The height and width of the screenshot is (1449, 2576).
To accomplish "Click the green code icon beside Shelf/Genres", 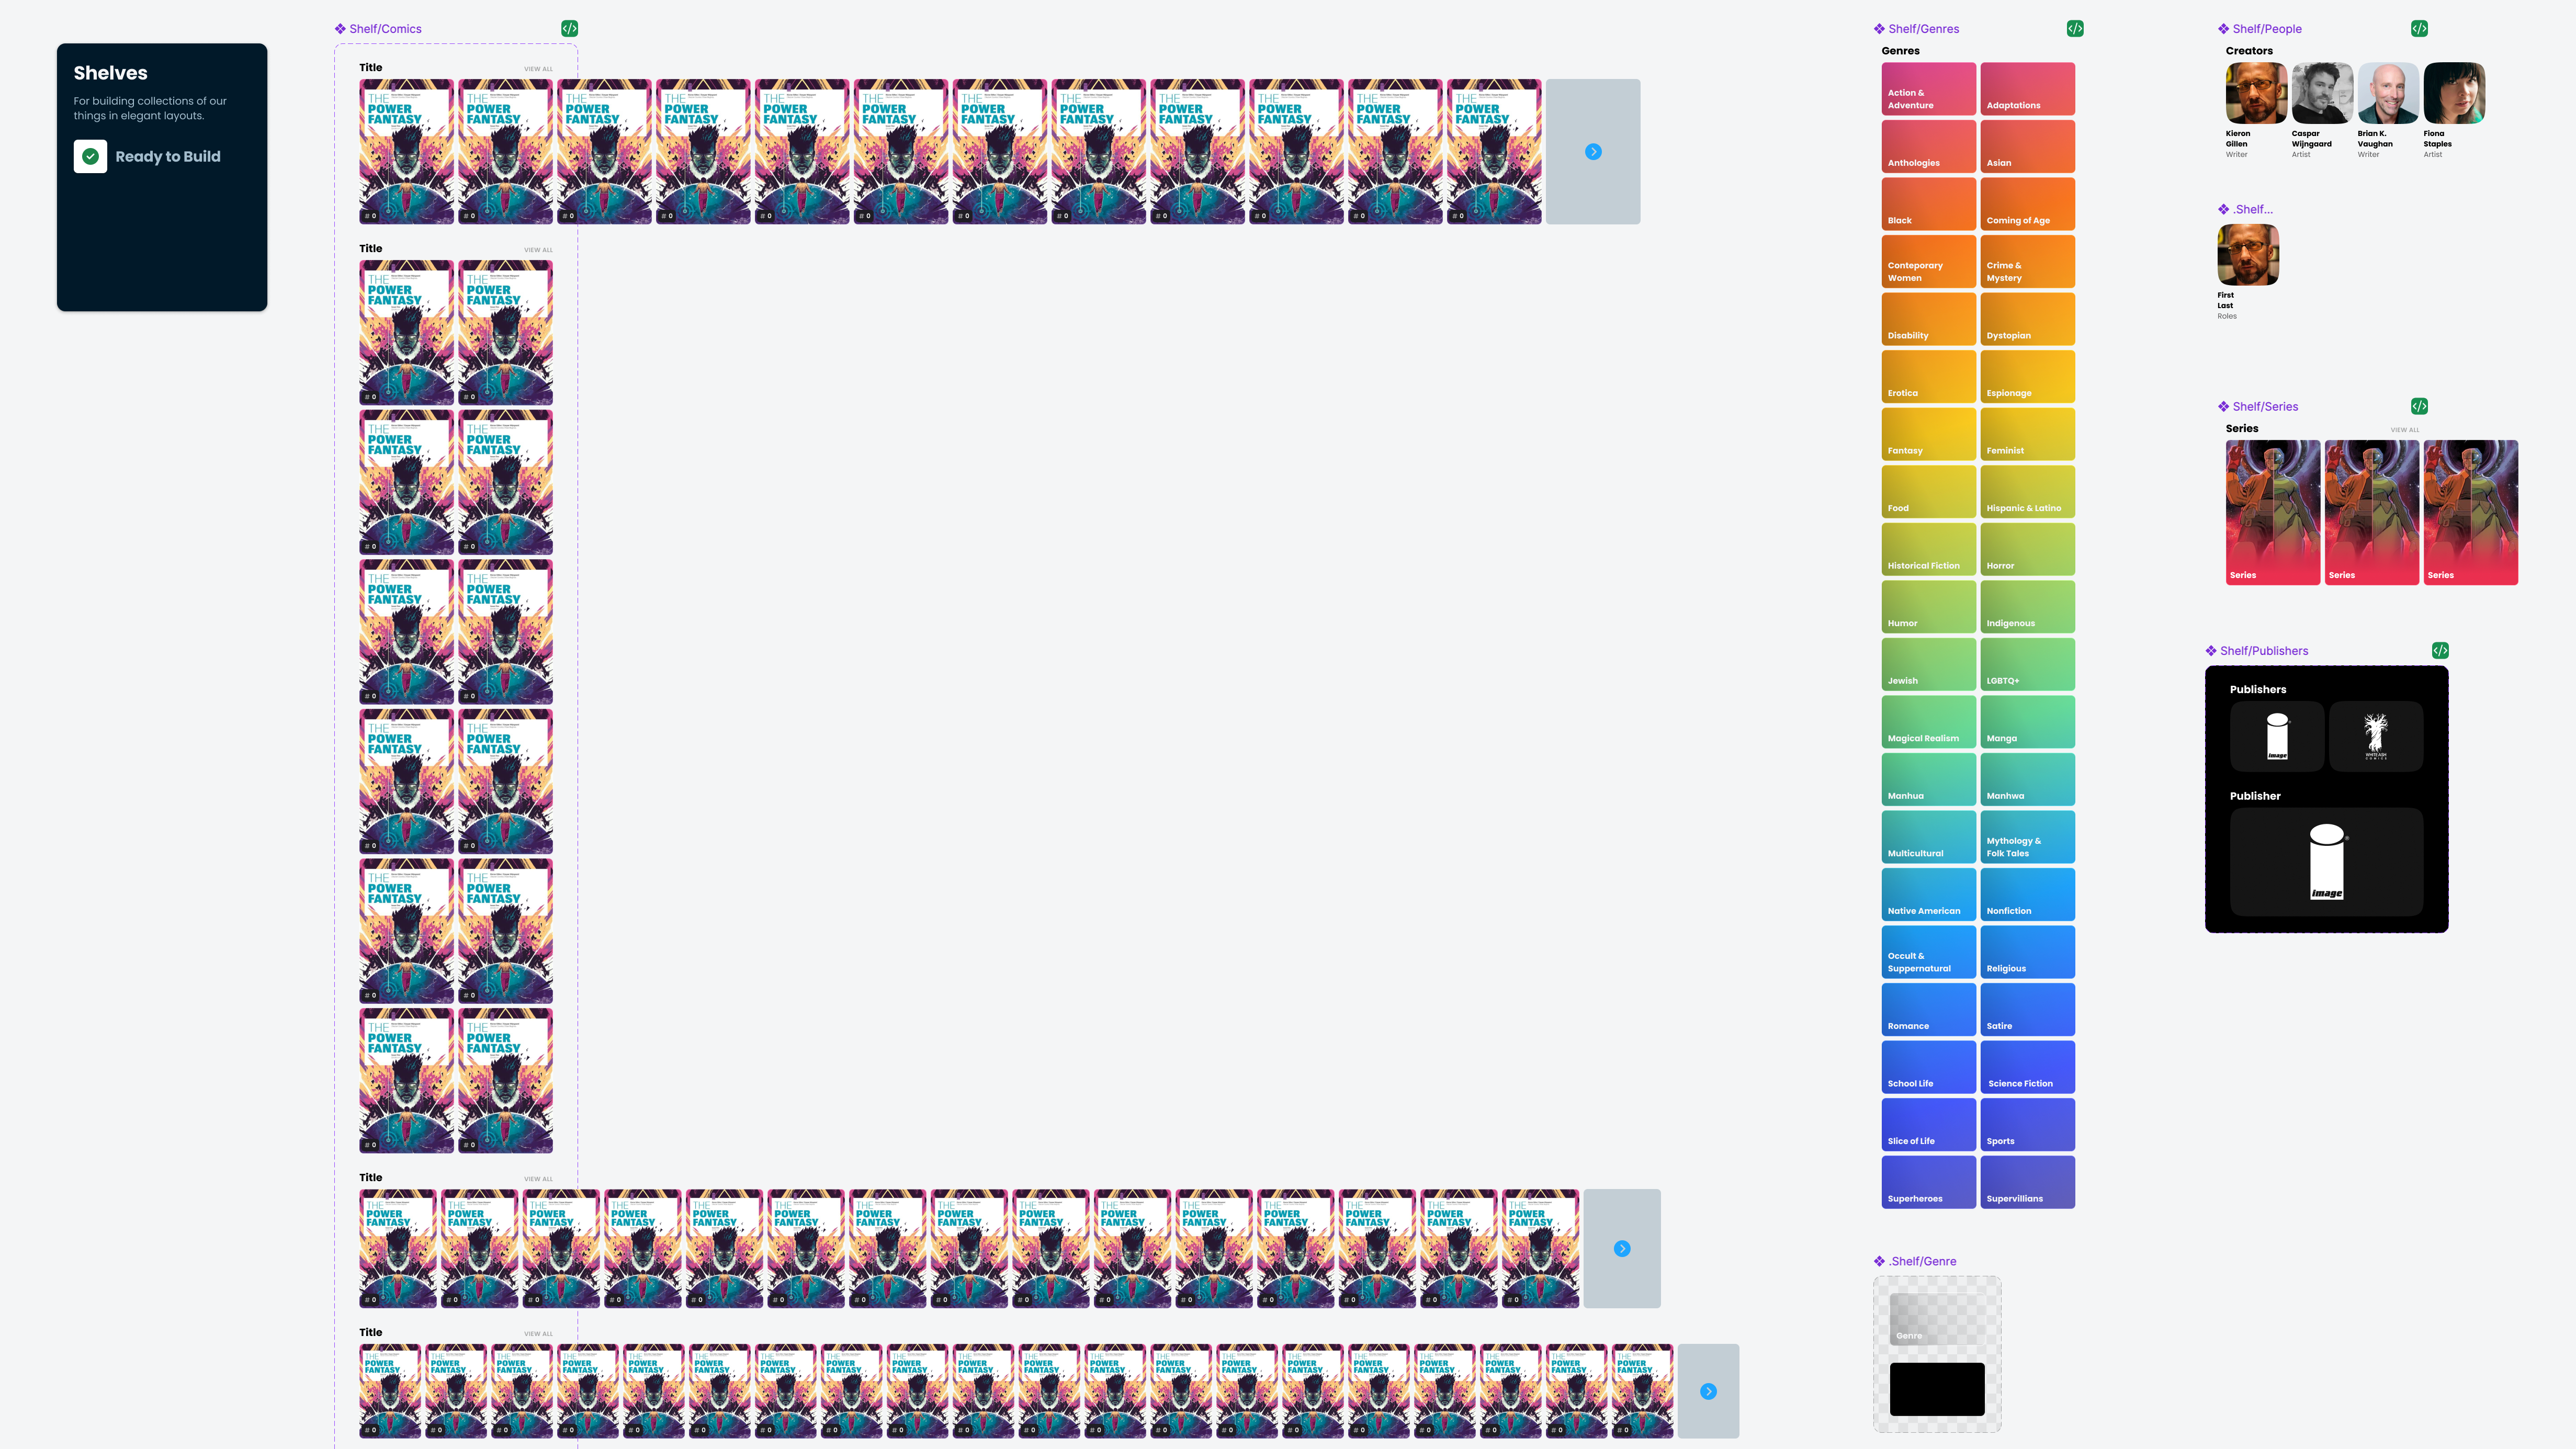I will [x=2075, y=28].
